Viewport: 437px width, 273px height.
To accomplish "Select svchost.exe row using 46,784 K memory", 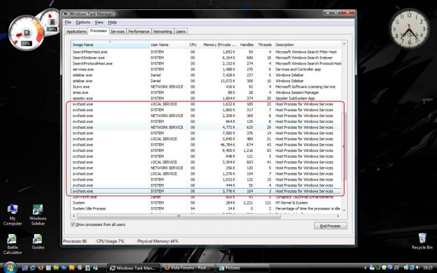I will (206, 145).
